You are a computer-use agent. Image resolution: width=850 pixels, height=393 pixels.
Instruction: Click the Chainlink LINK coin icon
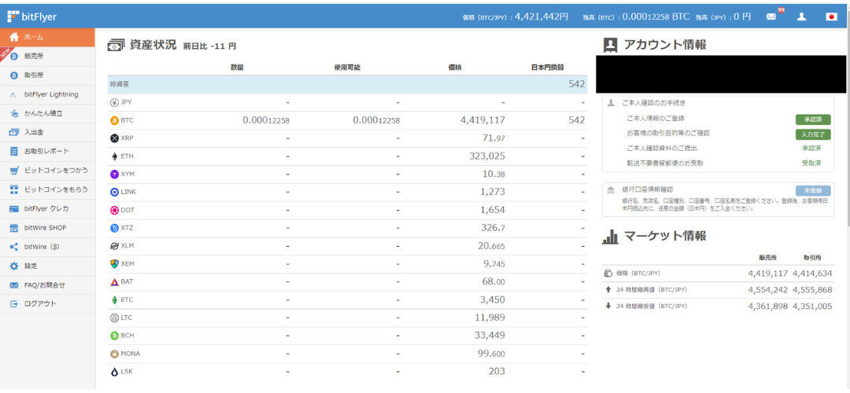pos(114,192)
